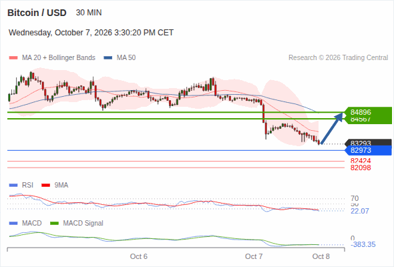
Task: Click the Oct 7 date axis label
Action: coord(254,256)
